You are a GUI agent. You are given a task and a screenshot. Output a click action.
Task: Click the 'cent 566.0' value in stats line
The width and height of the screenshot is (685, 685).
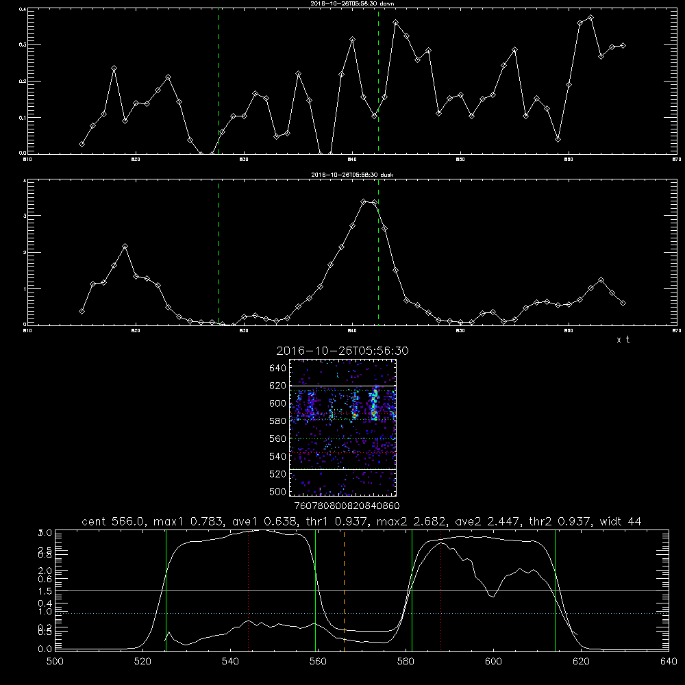(114, 521)
